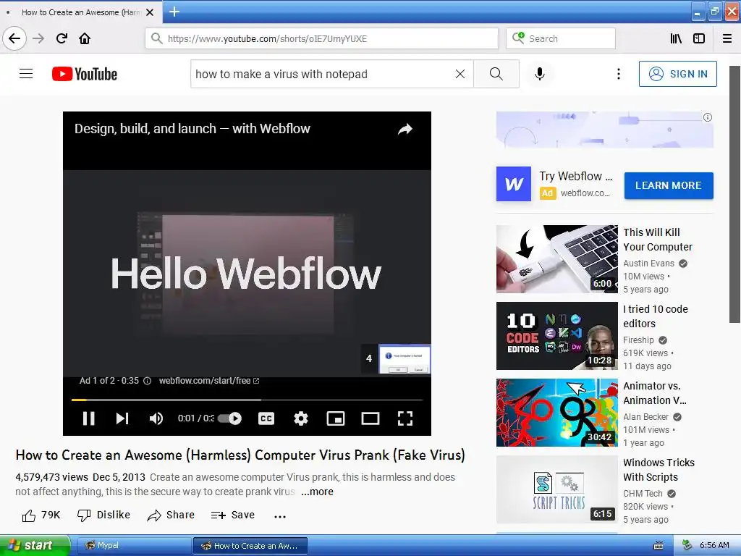741x556 pixels.
Task: Click the taskbar keyboard tray icon
Action: [x=658, y=546]
